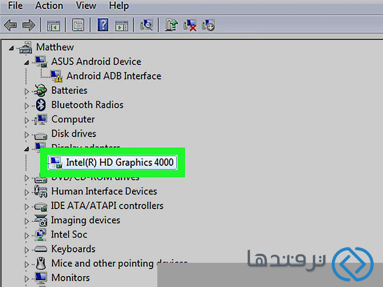Select the Batteries label
The width and height of the screenshot is (383, 287).
(69, 91)
